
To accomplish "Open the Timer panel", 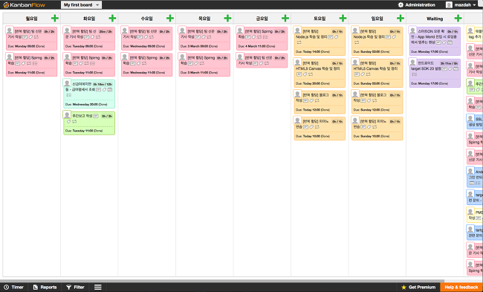I will tap(14, 287).
